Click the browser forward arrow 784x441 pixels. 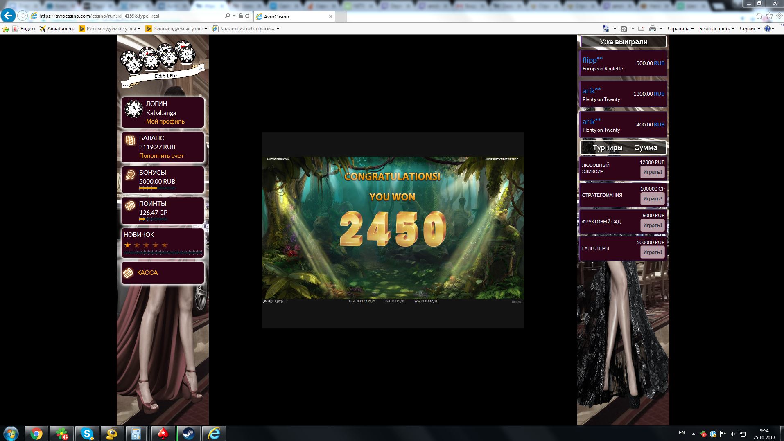click(23, 16)
